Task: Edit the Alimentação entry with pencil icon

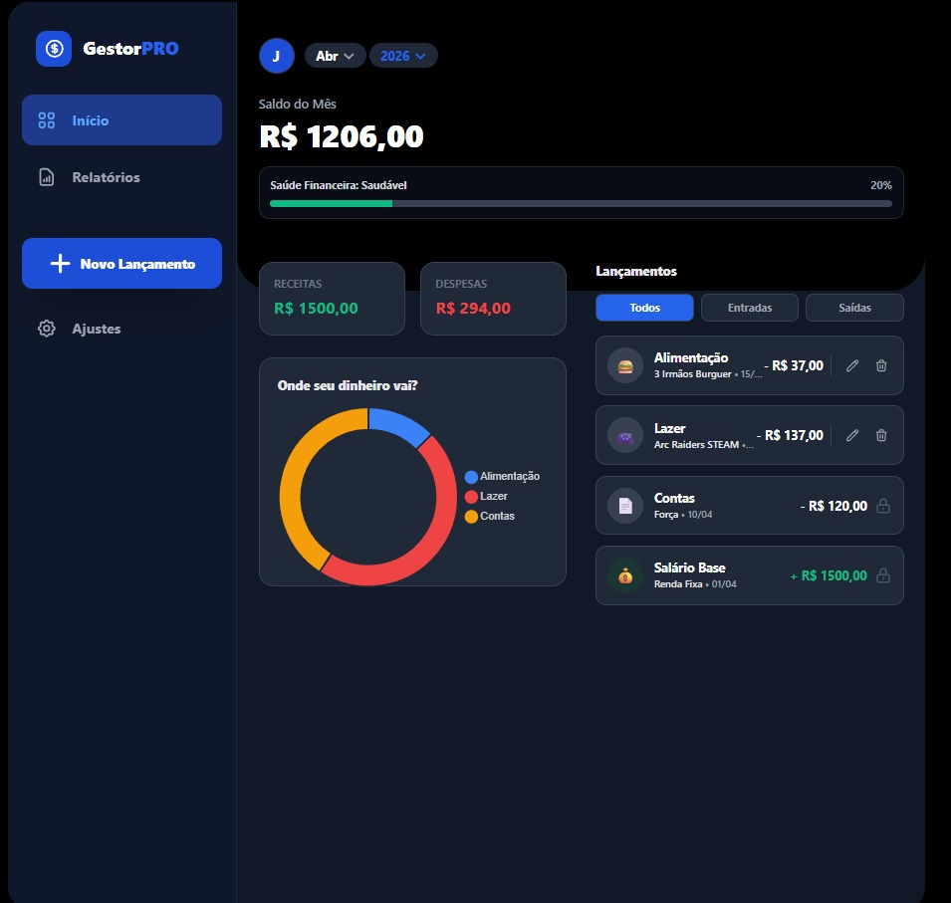Action: pos(852,365)
